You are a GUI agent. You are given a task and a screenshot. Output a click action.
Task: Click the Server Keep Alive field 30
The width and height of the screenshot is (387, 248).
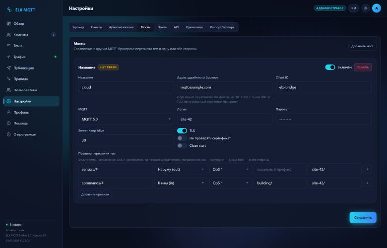pos(126,140)
